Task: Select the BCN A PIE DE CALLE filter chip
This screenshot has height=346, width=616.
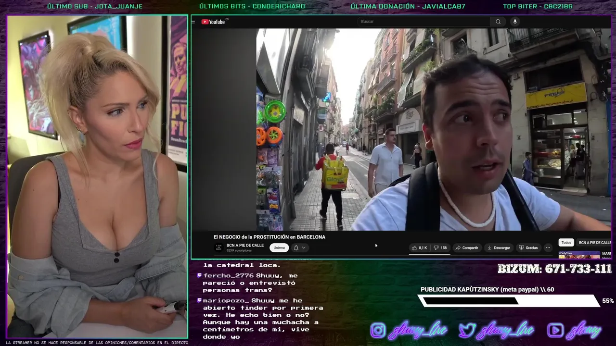Action: [x=594, y=243]
